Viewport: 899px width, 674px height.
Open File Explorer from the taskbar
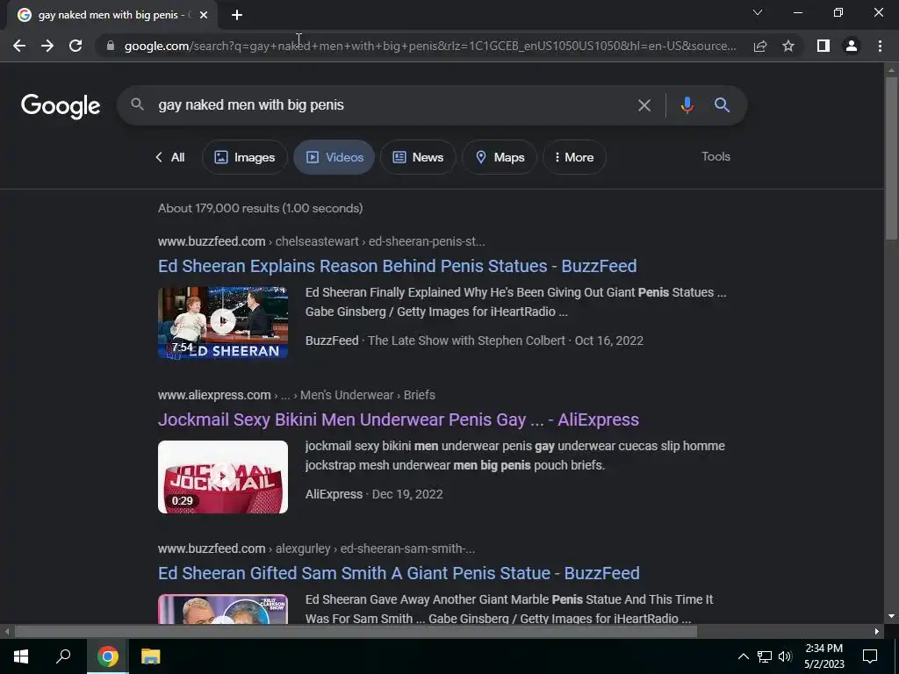point(151,656)
